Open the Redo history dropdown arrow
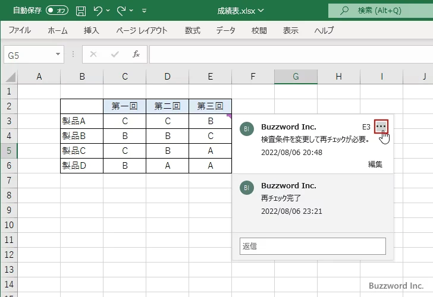 click(x=131, y=11)
